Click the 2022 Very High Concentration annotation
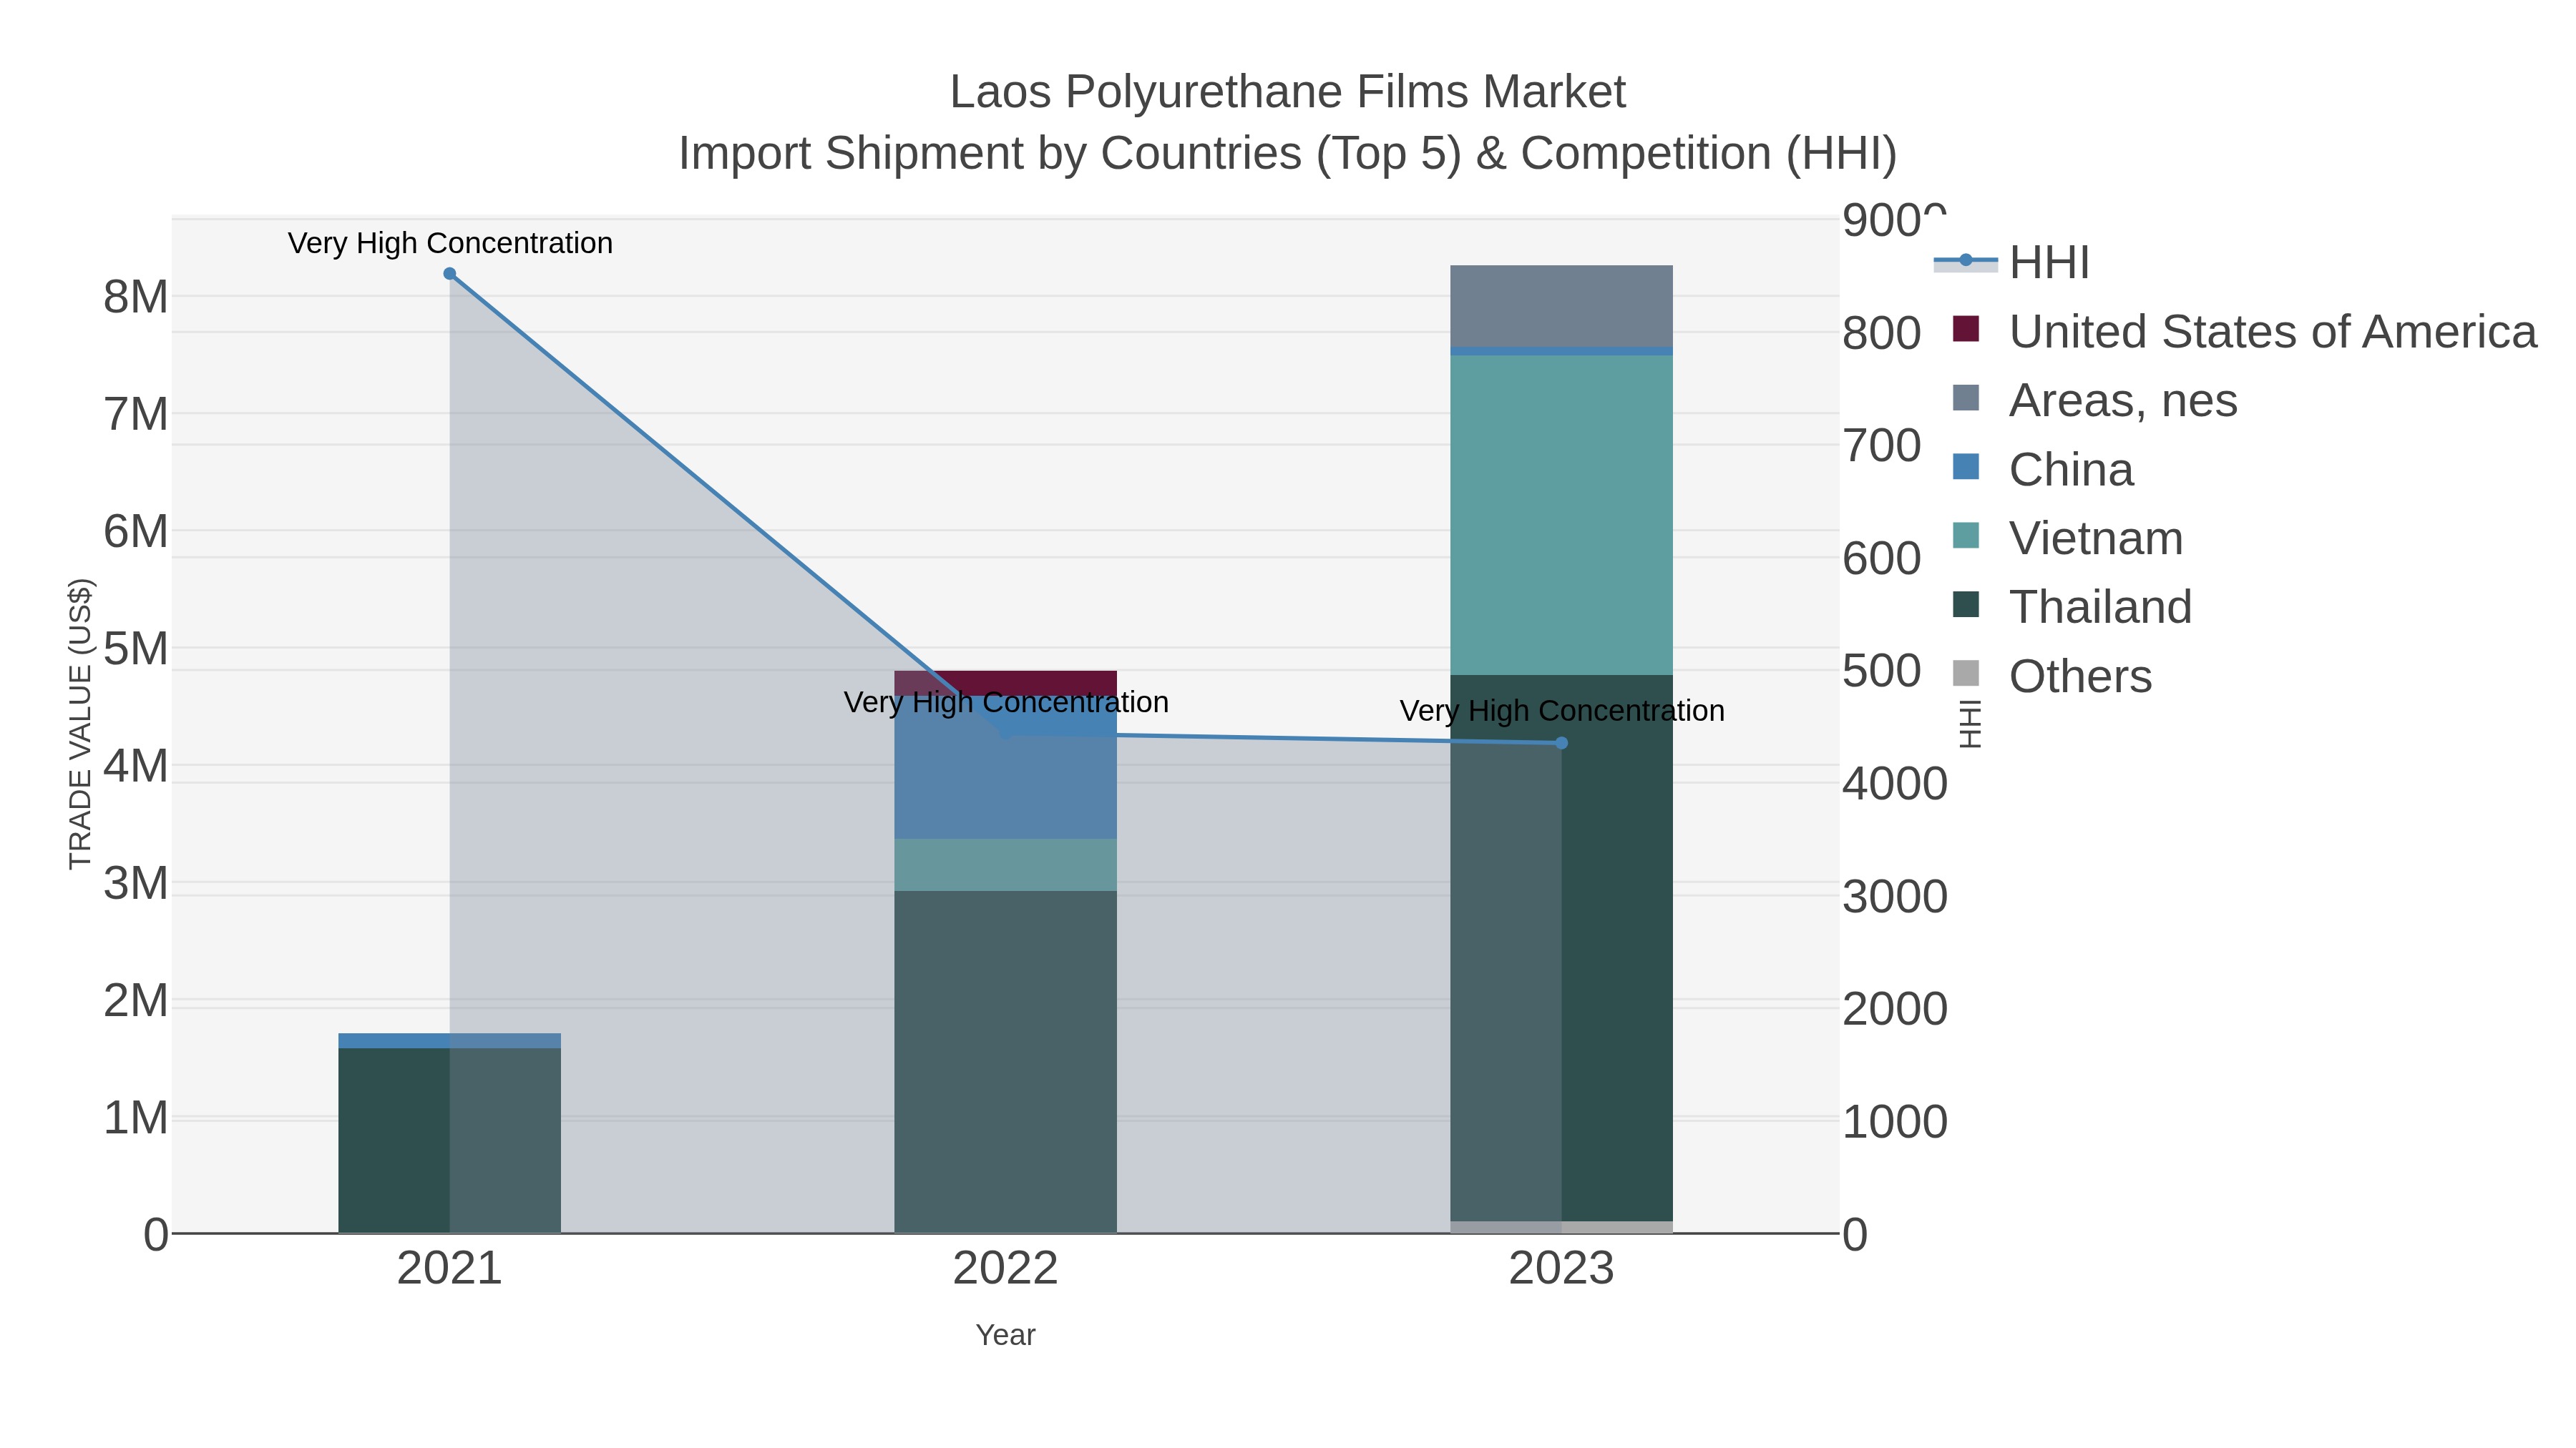The image size is (2576, 1448). tap(1006, 702)
